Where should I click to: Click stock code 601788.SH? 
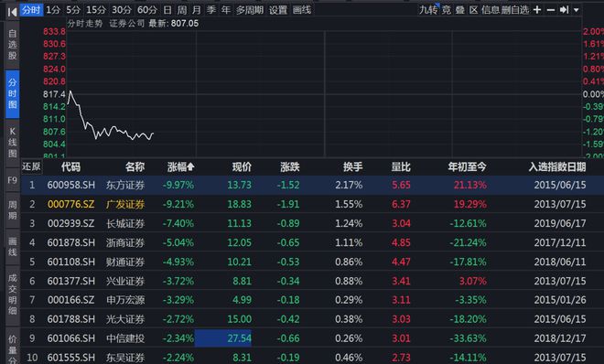coord(70,319)
